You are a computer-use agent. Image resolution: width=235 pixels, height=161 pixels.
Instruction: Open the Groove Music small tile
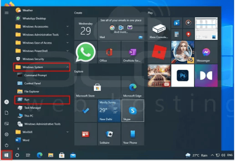[x=189, y=23]
